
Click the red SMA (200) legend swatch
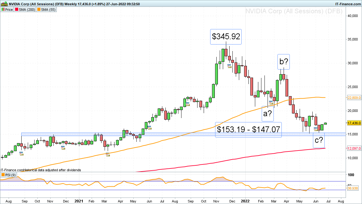click(x=17, y=10)
